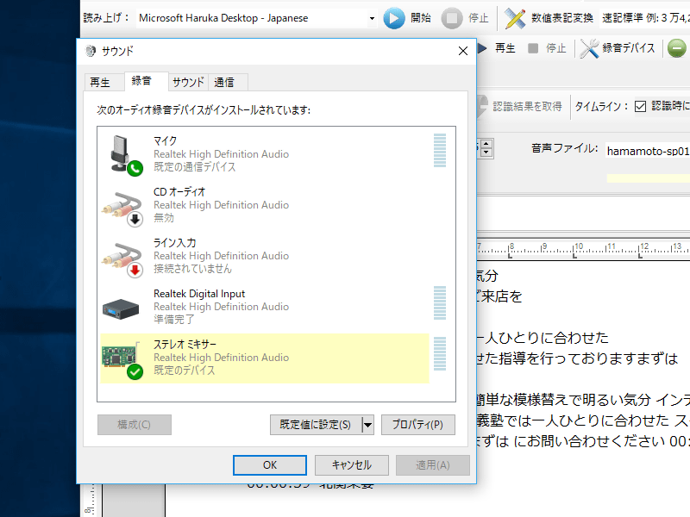Expand the 既定値に設定 dropdown arrow
Screen dimensions: 690x517
pyautogui.click(x=368, y=425)
